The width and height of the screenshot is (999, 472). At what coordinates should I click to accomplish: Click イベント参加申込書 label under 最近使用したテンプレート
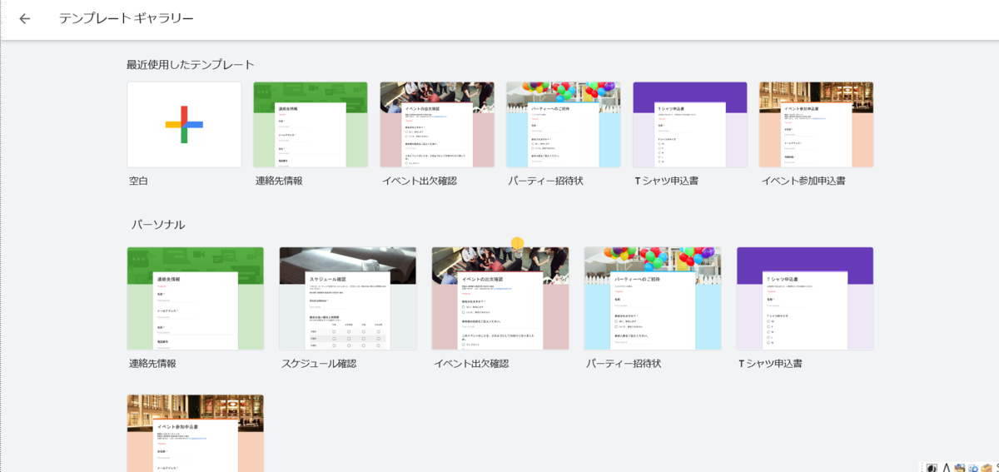[x=803, y=181]
